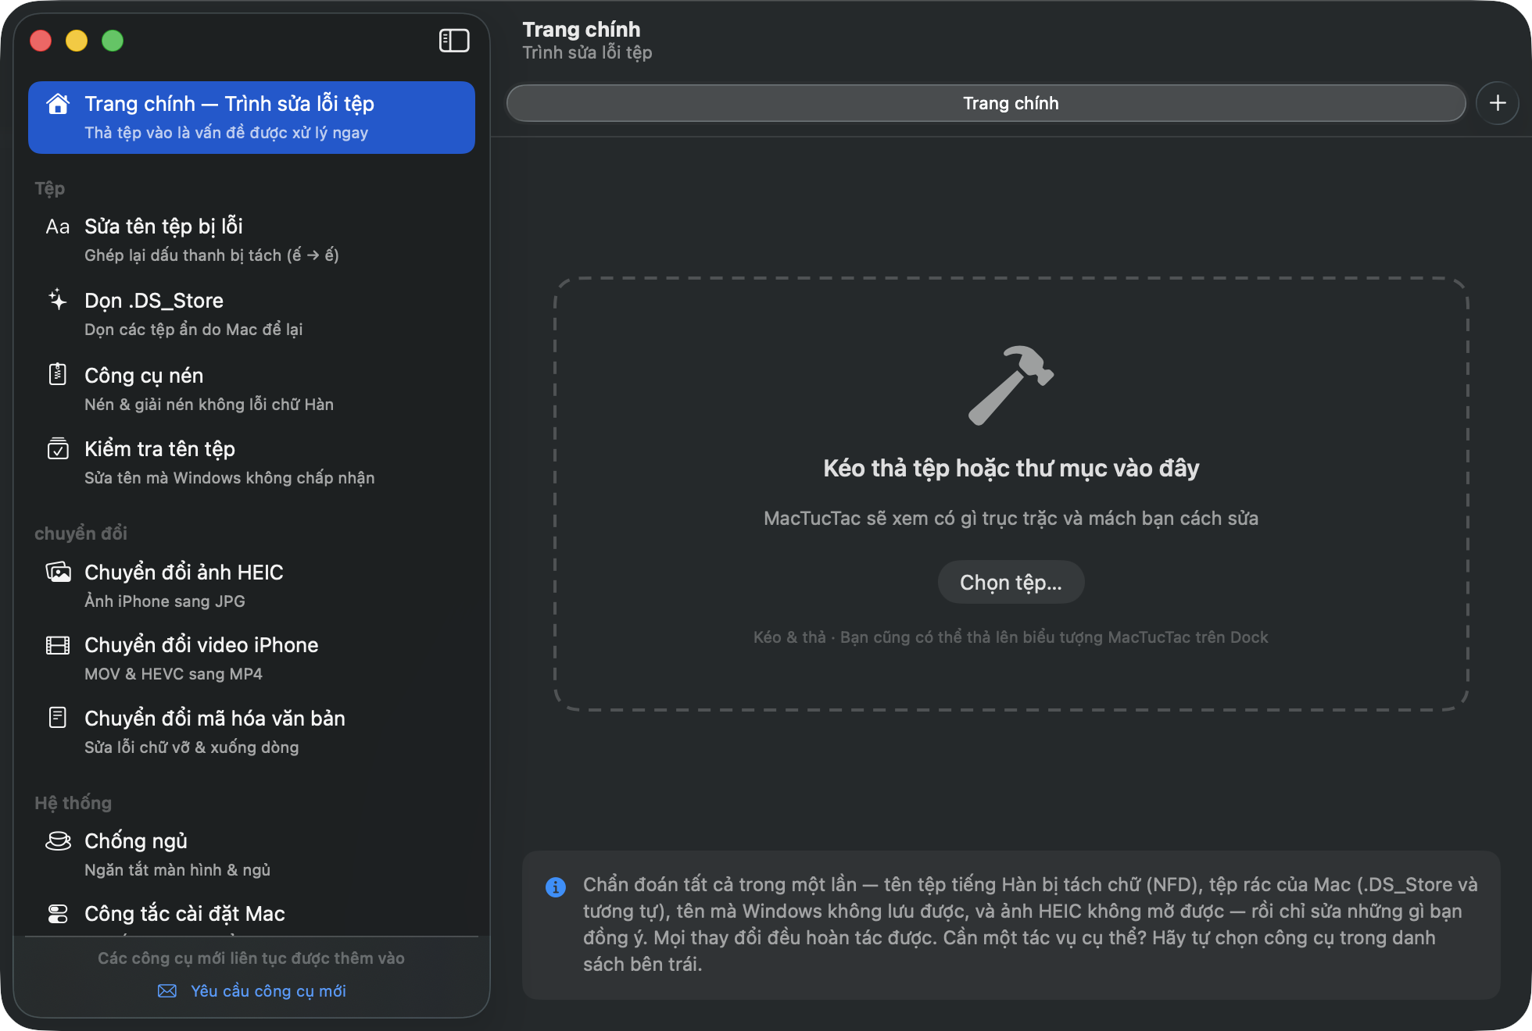Select the Trang chính tab

pyautogui.click(x=986, y=103)
